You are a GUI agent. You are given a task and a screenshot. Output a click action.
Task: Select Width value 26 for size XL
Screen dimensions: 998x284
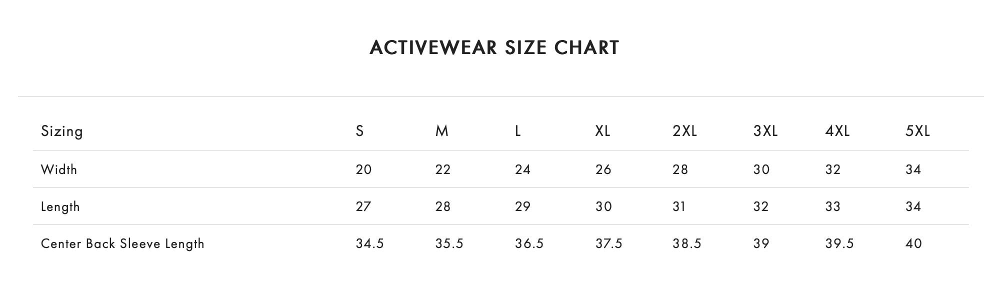pos(603,169)
